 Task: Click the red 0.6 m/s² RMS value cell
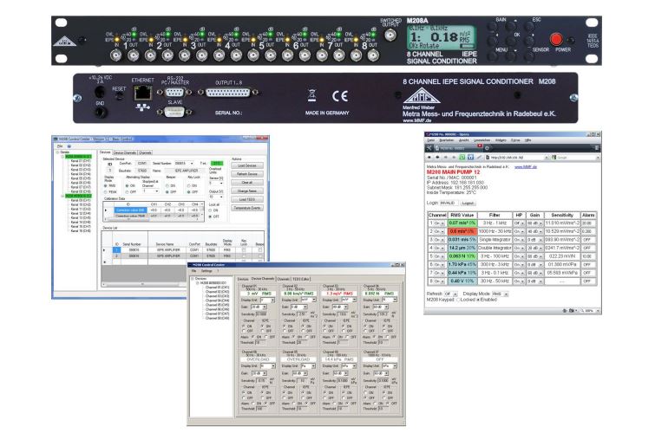click(462, 231)
